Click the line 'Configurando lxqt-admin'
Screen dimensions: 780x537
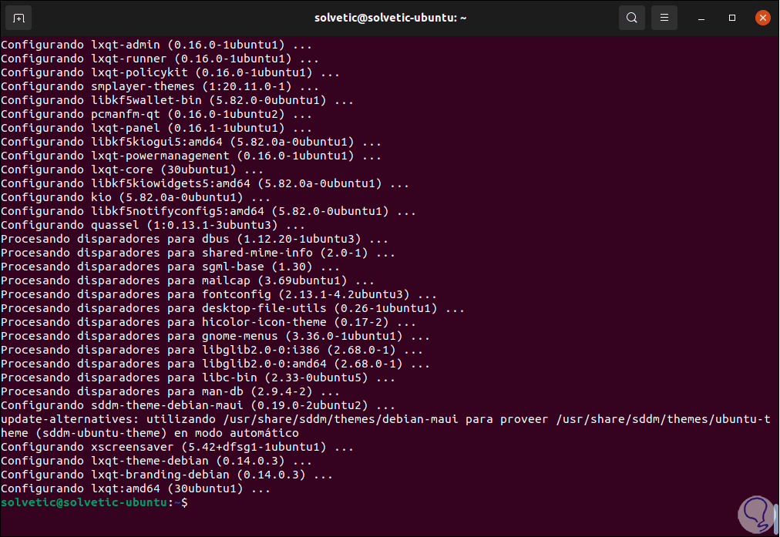(156, 45)
